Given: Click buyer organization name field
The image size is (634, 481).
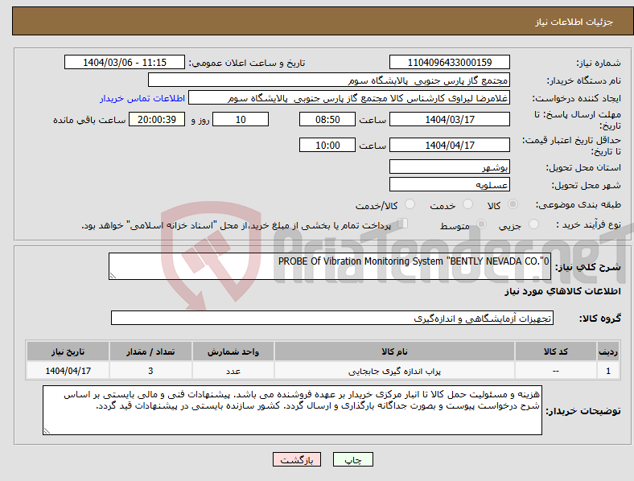Looking at the screenshot, I should click(329, 80).
